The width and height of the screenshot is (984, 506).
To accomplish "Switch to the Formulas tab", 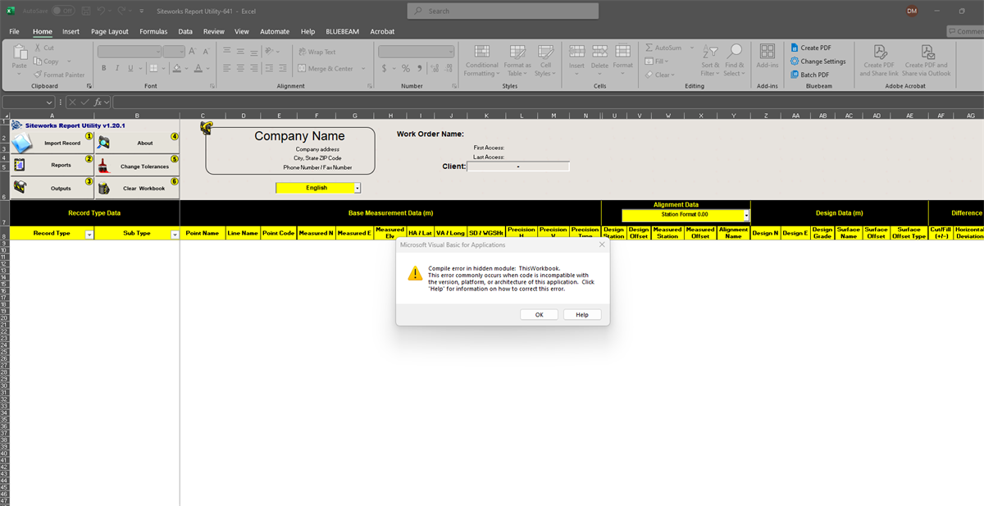I will [x=153, y=31].
